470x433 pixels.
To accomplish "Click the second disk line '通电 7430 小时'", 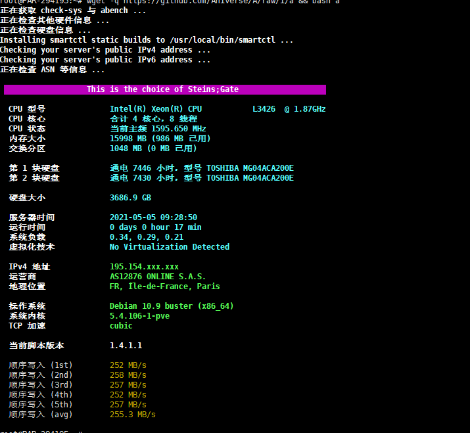I will tap(144, 178).
